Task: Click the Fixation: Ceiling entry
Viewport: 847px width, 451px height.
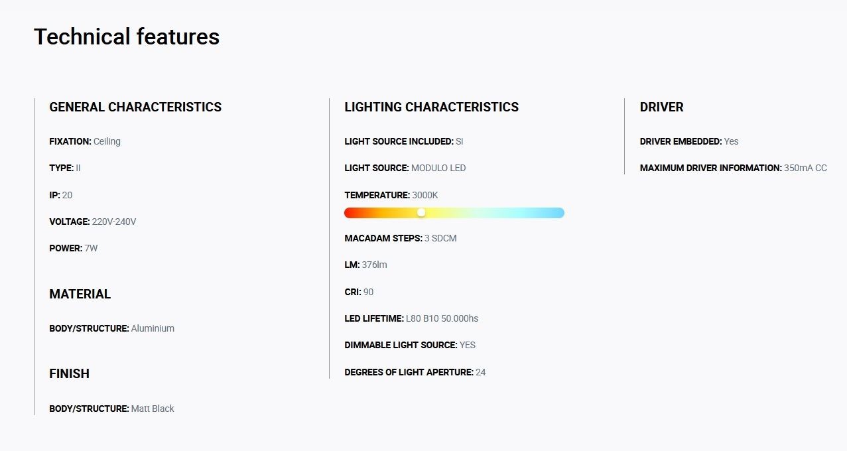Action: click(x=85, y=141)
